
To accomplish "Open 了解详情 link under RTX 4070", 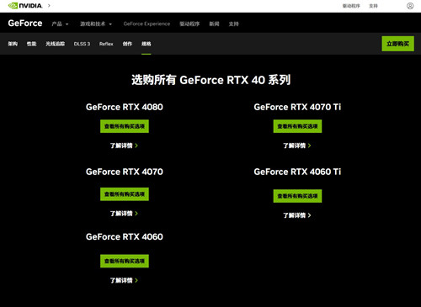I will click(124, 214).
